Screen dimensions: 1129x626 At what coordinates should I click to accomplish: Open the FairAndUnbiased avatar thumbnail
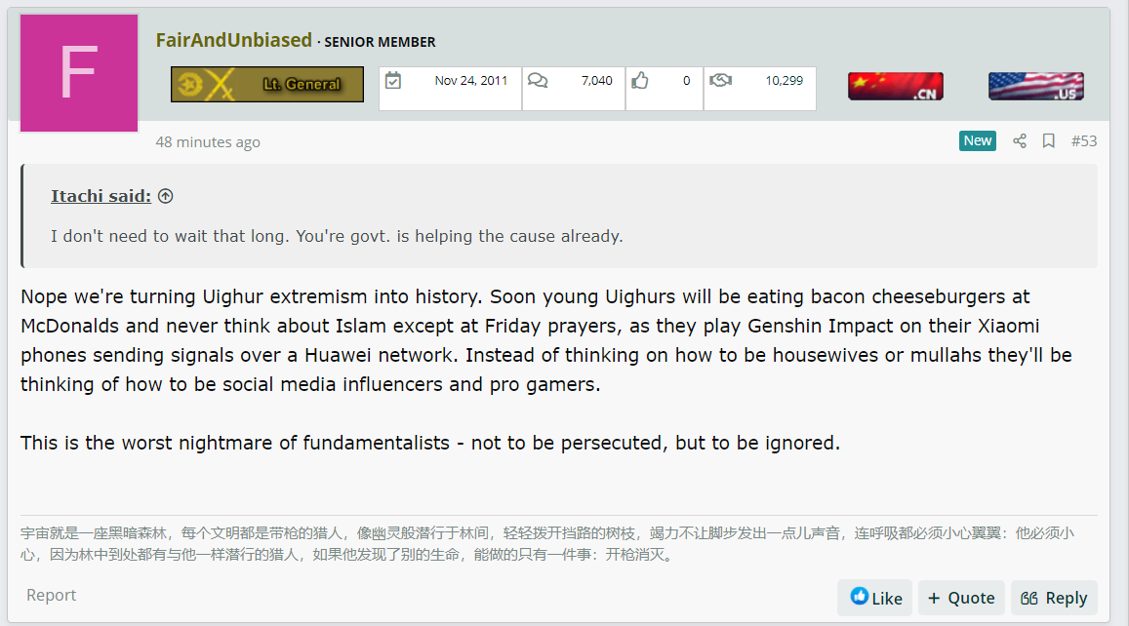click(79, 73)
